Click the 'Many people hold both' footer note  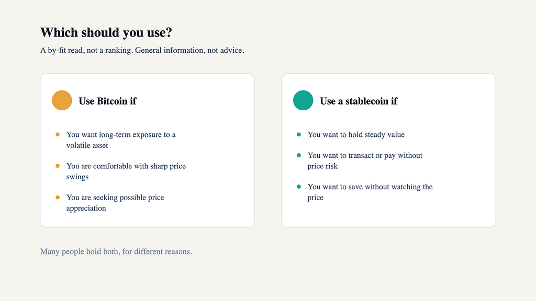pos(116,251)
